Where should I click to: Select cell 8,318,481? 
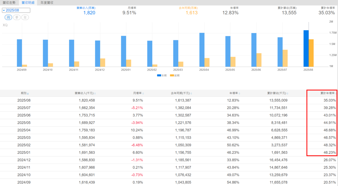pos(279,123)
